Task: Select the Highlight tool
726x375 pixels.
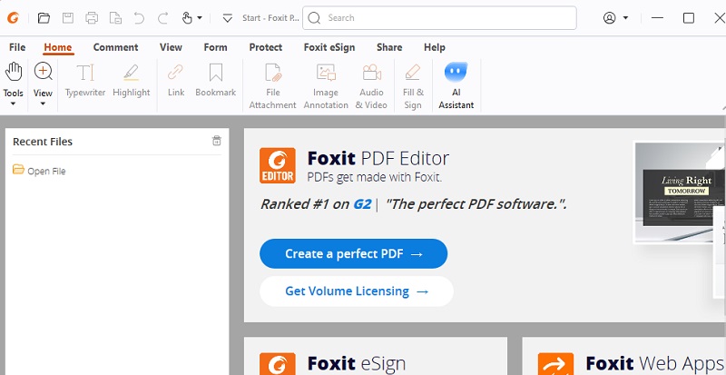Action: click(x=132, y=81)
